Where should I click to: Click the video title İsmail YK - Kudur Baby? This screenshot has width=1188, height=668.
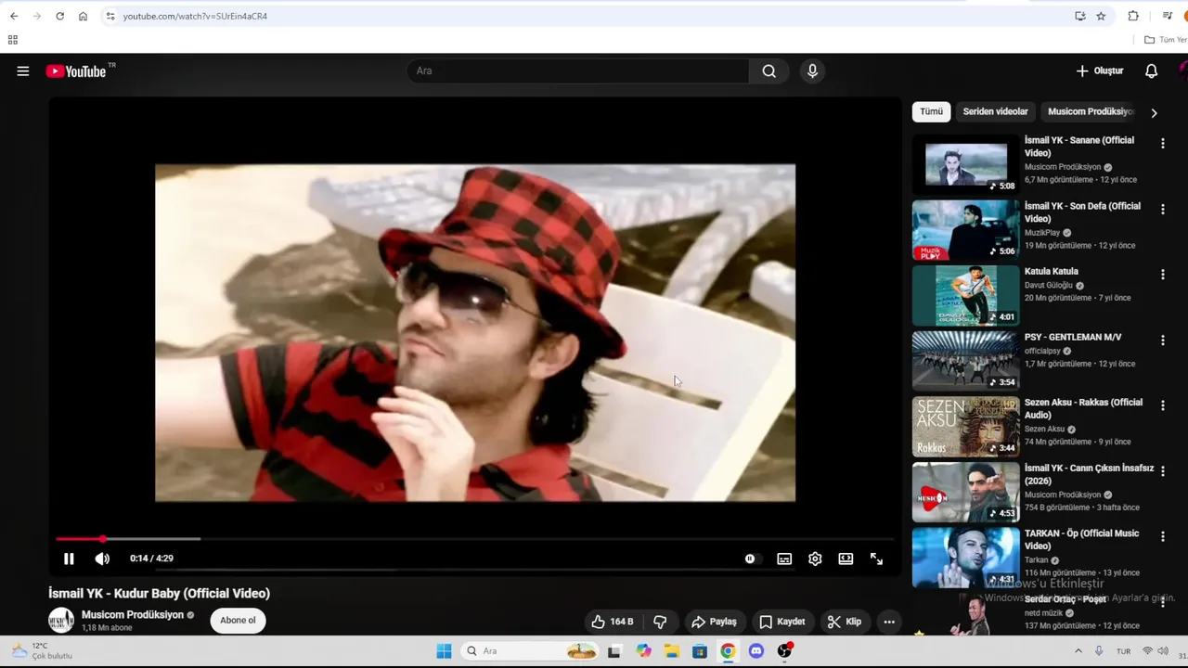(x=159, y=593)
